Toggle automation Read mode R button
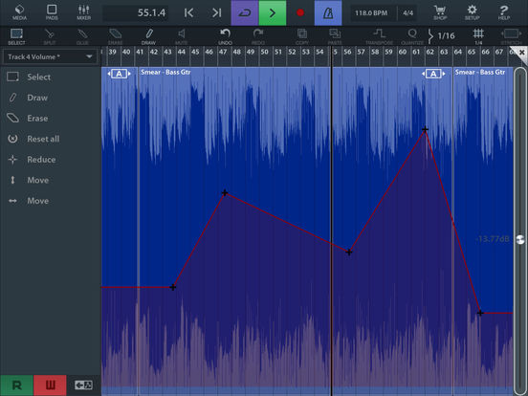This screenshot has height=396, width=528. (x=16, y=385)
